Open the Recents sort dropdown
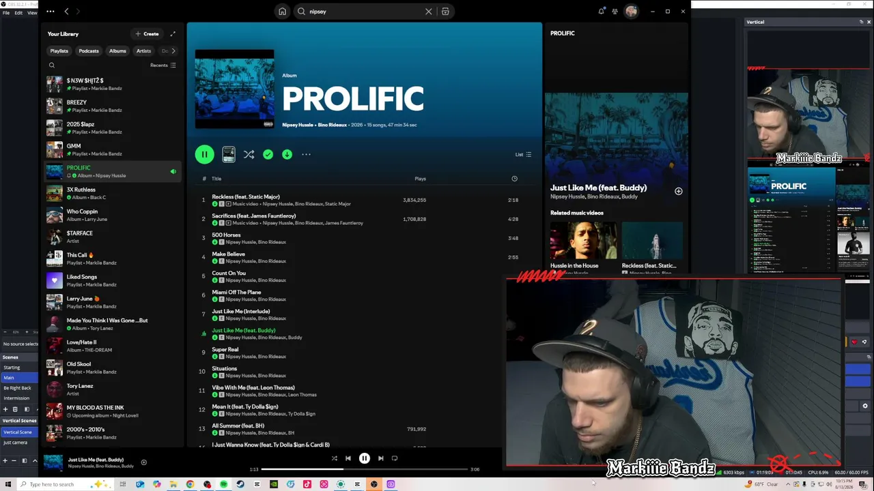 [163, 65]
